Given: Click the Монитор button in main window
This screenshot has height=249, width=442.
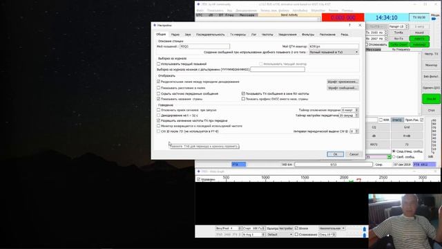Looking at the screenshot, I should pyautogui.click(x=431, y=65).
